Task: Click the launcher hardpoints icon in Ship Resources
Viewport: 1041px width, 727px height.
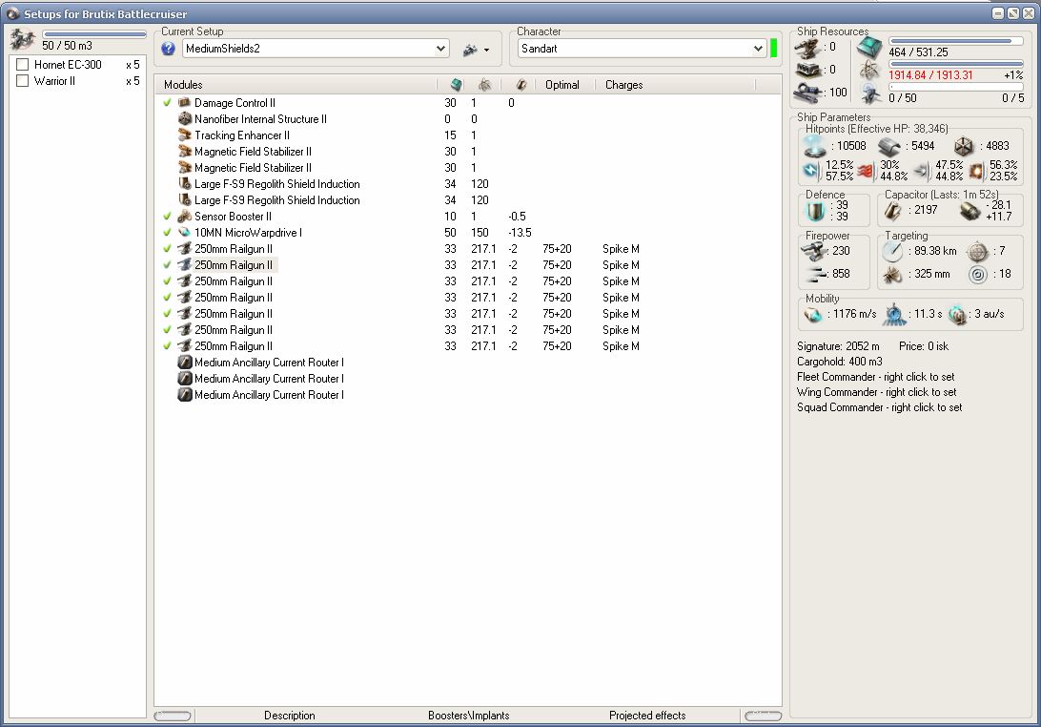Action: pyautogui.click(x=808, y=70)
